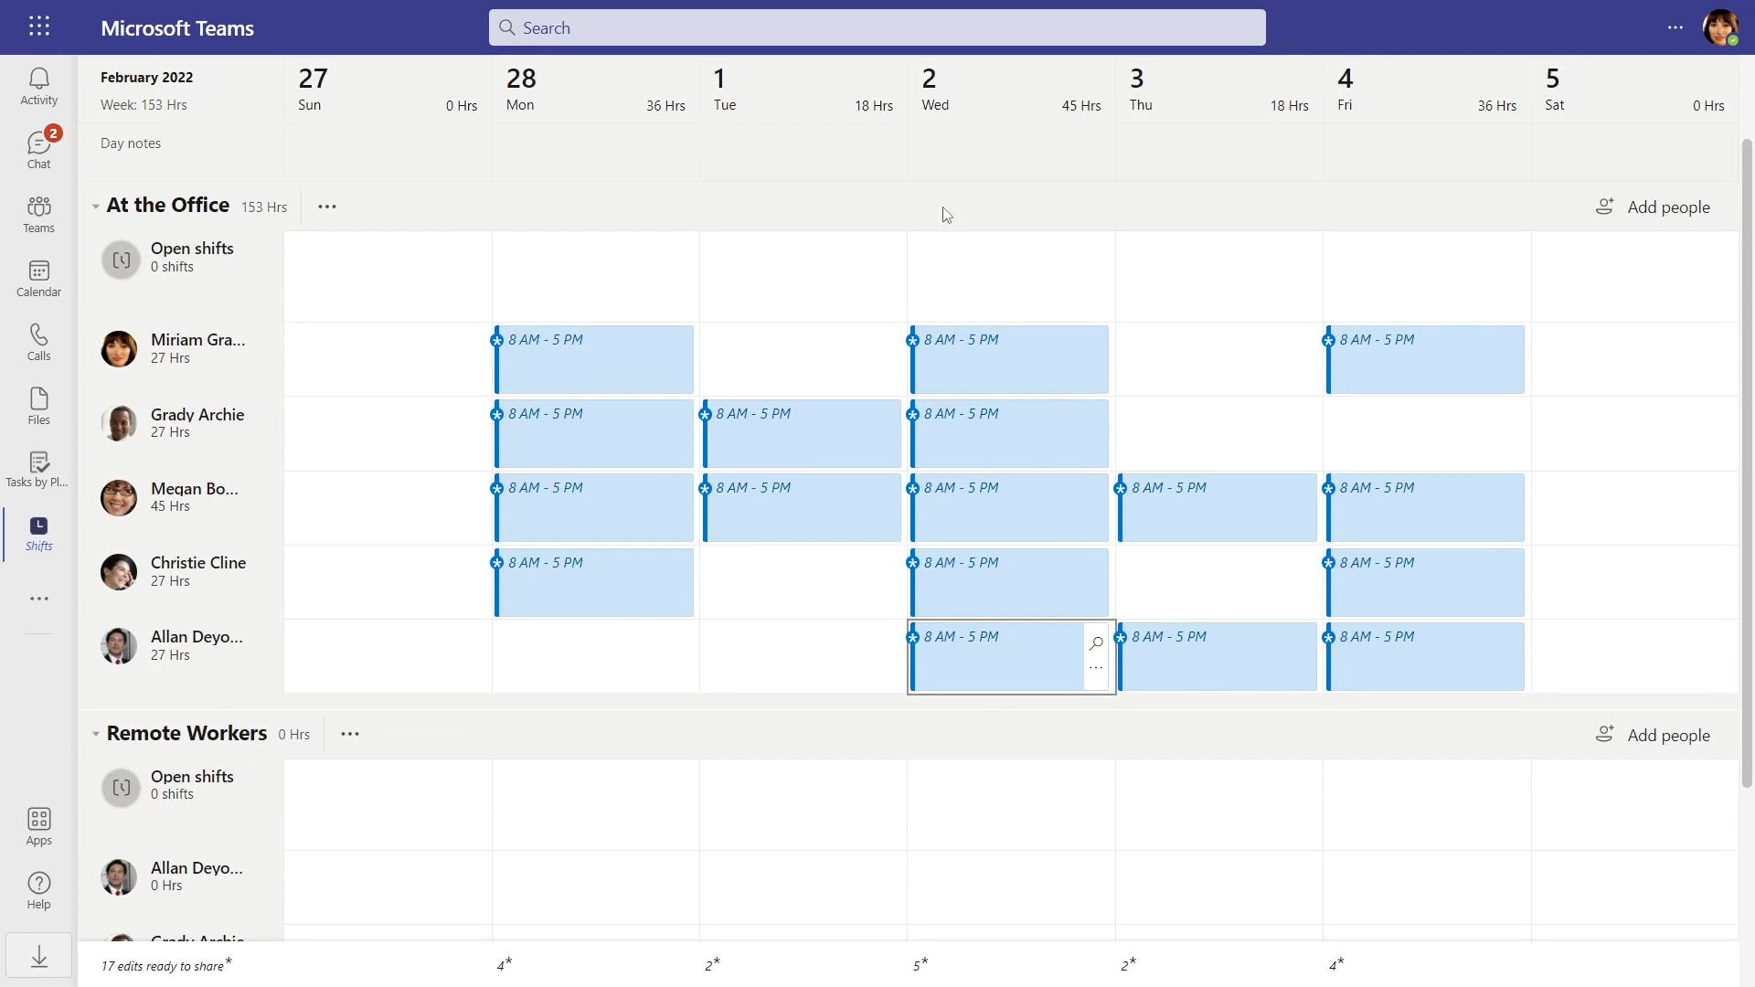Open the search bar
Viewport: 1755px width, 987px height.
pos(877,27)
